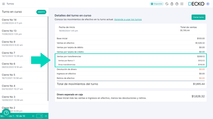This screenshot has height=119, width=213.
Task: Click the Dinero esperado en caja heading
Action: click(70, 94)
